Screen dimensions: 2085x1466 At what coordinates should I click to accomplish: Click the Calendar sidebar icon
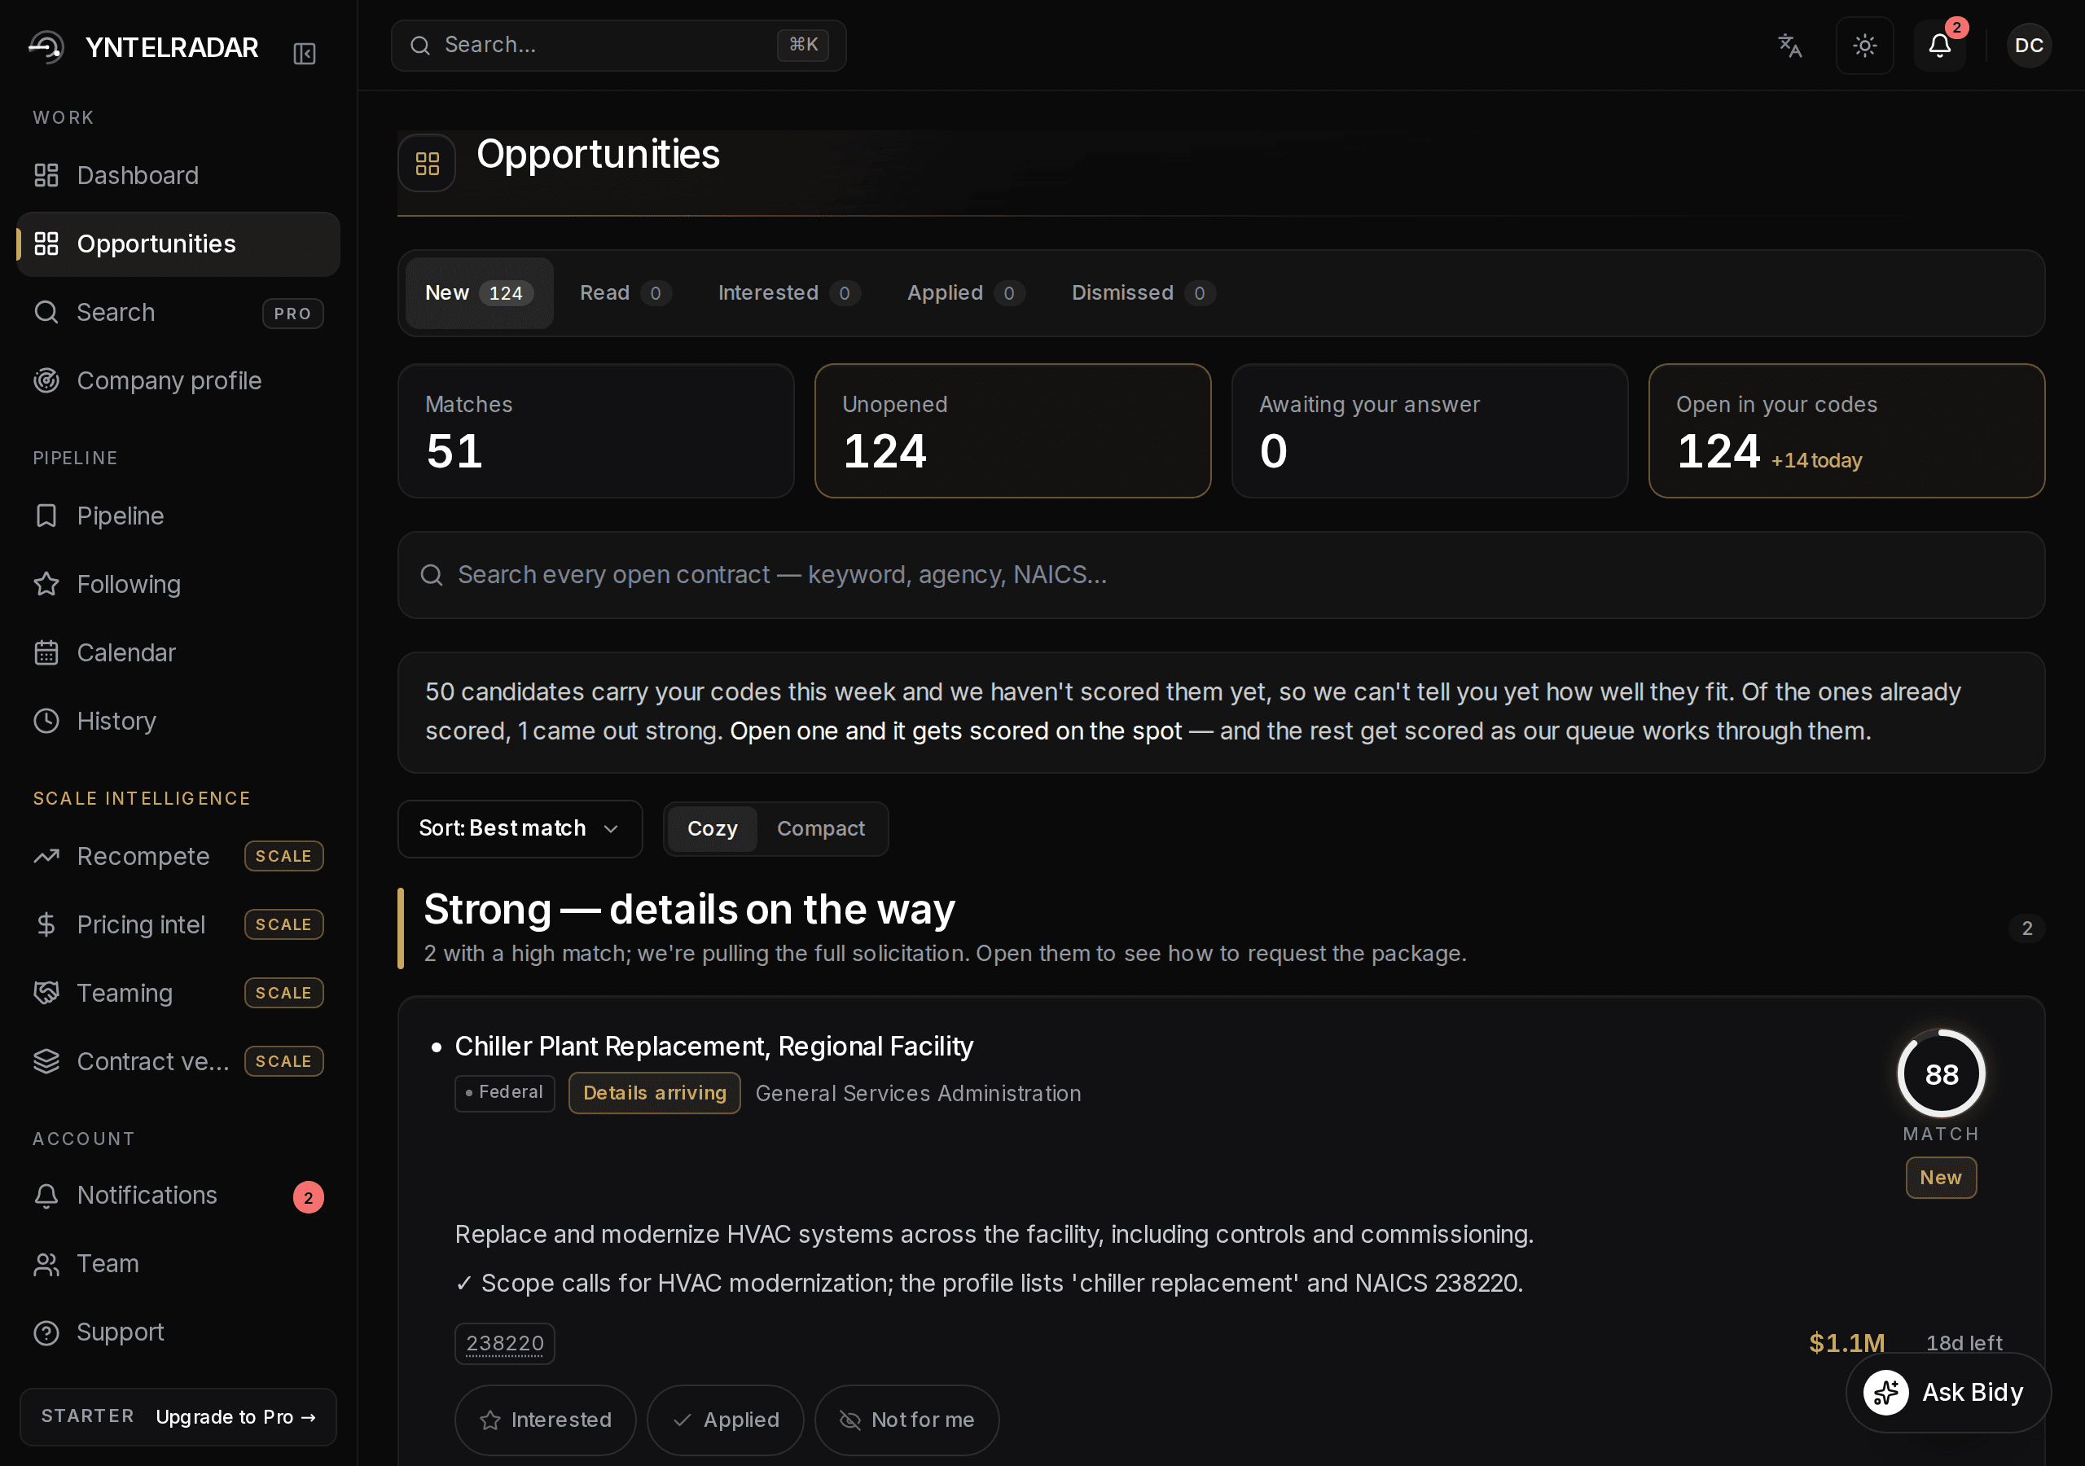(x=46, y=652)
